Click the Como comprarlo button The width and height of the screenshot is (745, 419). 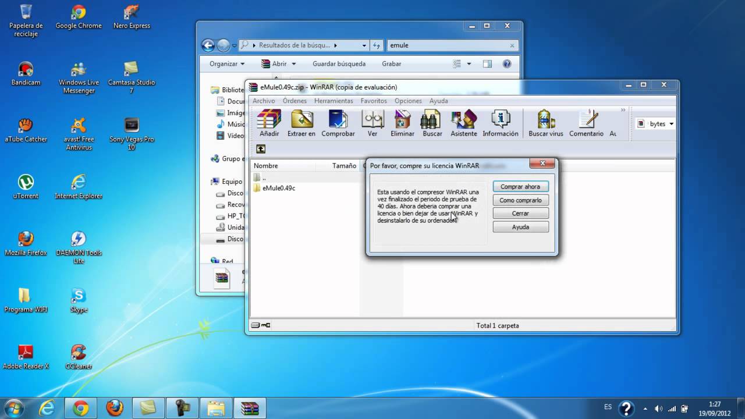pos(520,200)
